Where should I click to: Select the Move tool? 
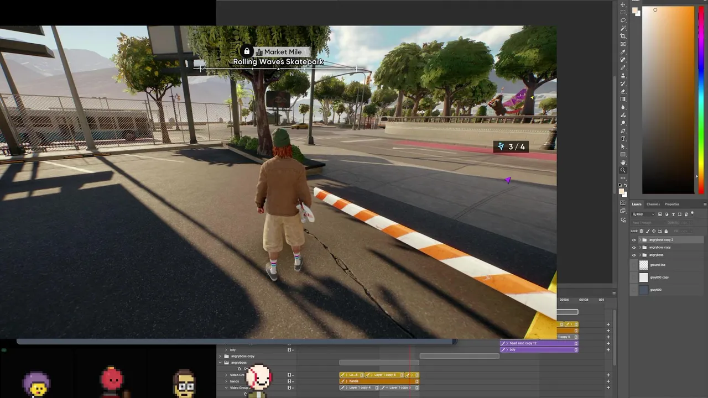point(623,4)
